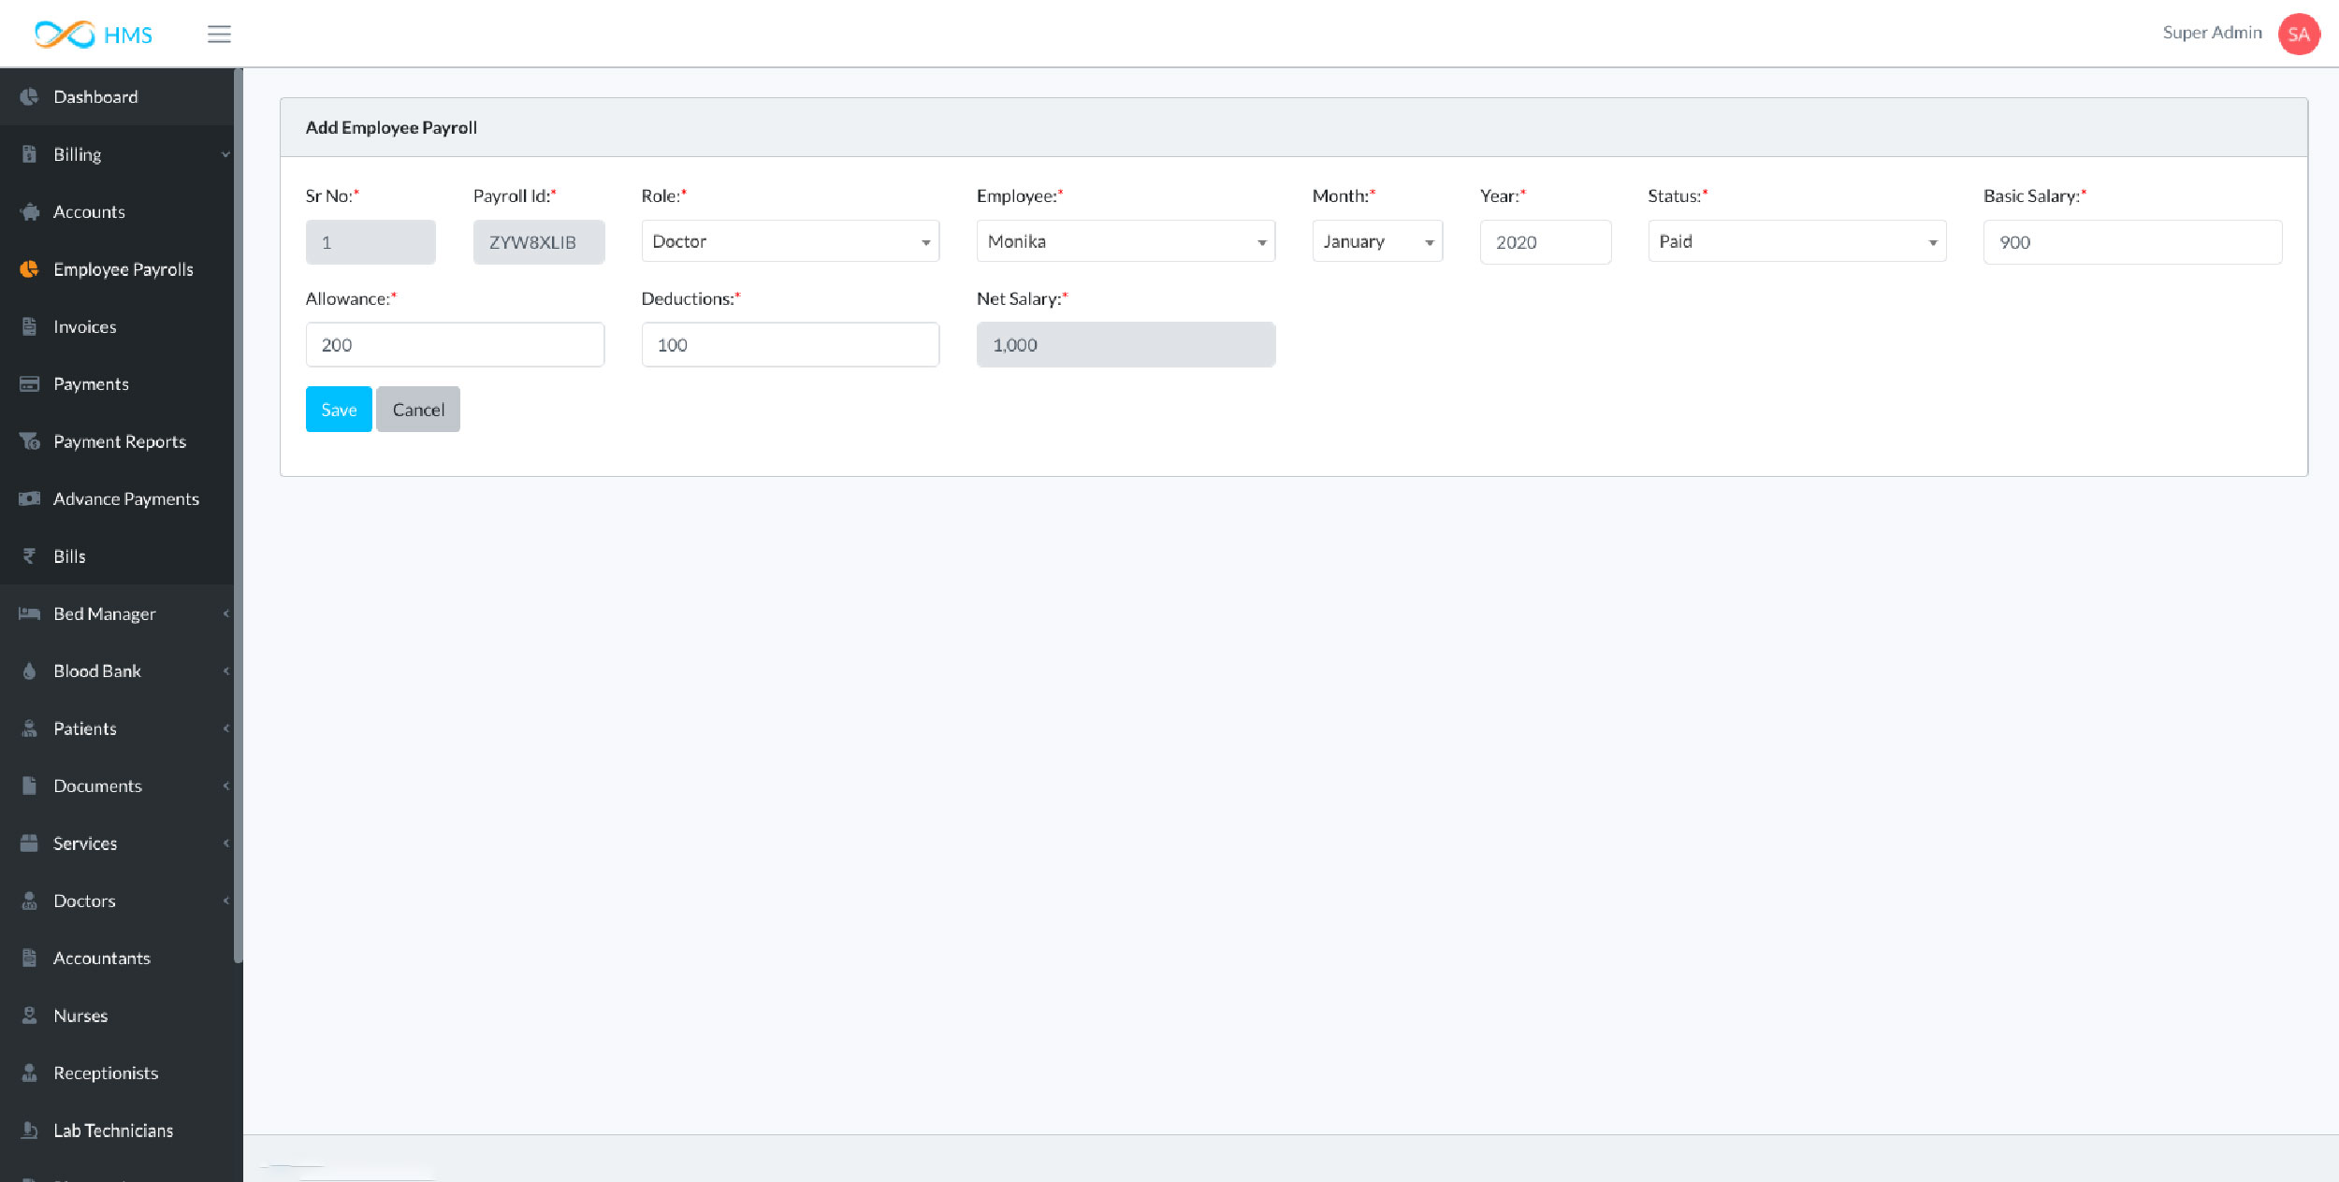Open Invoices in the sidebar
Viewport: 2339px width, 1182px height.
[85, 327]
